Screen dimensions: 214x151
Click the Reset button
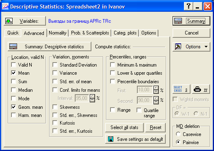tap(156, 127)
